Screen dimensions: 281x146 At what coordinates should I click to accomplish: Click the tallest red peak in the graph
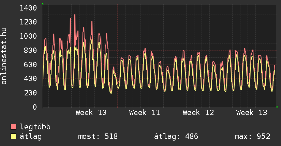coord(75,15)
